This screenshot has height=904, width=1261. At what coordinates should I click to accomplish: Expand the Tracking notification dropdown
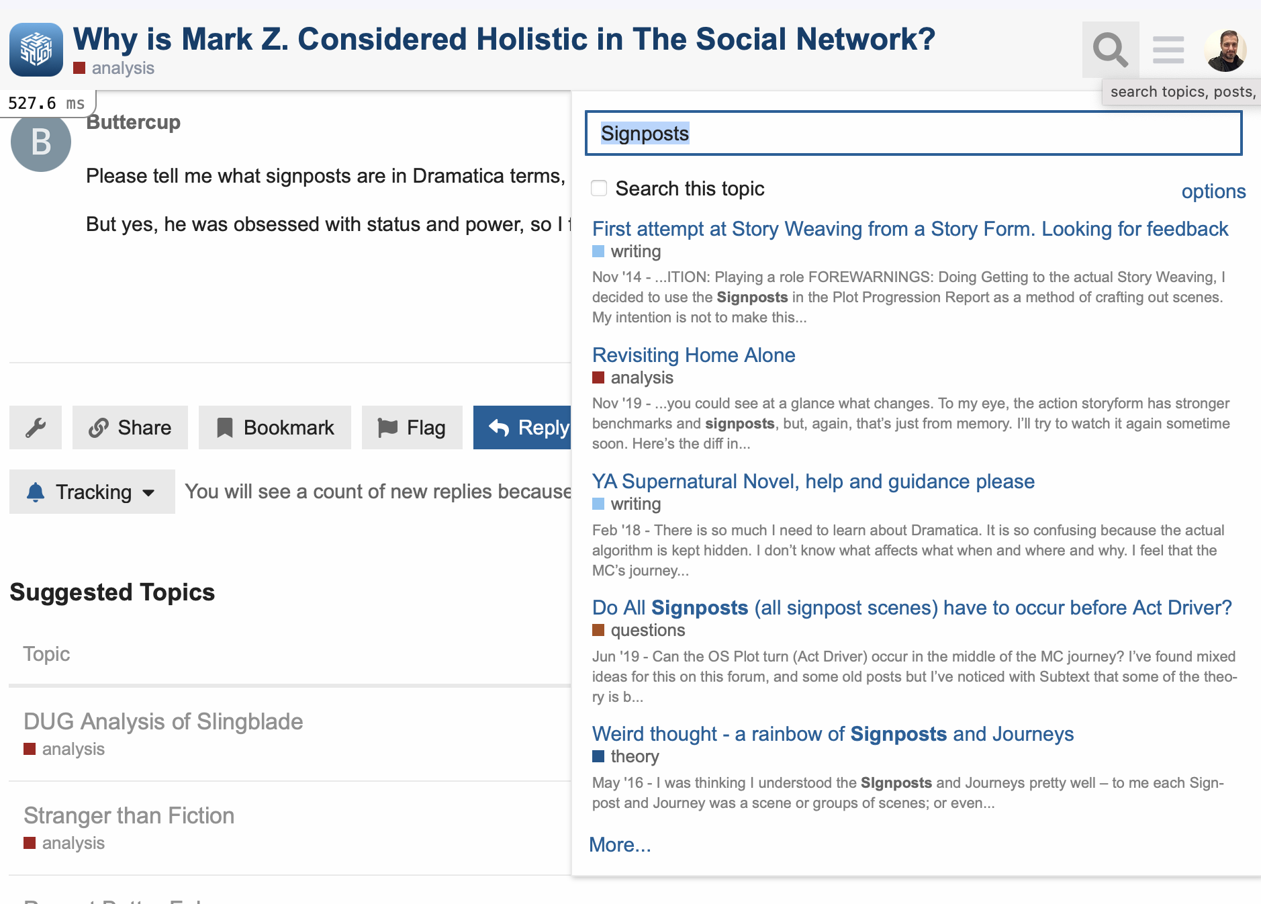pos(92,492)
